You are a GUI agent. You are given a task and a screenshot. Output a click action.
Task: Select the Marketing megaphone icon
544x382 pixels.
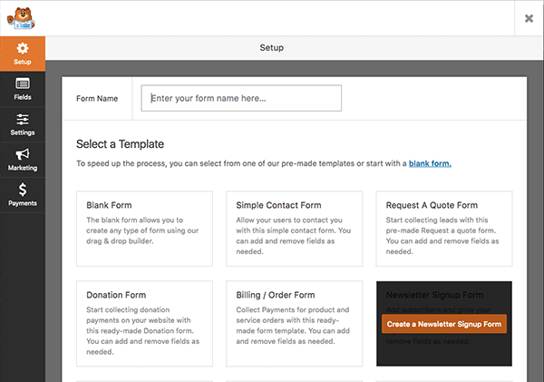(23, 160)
